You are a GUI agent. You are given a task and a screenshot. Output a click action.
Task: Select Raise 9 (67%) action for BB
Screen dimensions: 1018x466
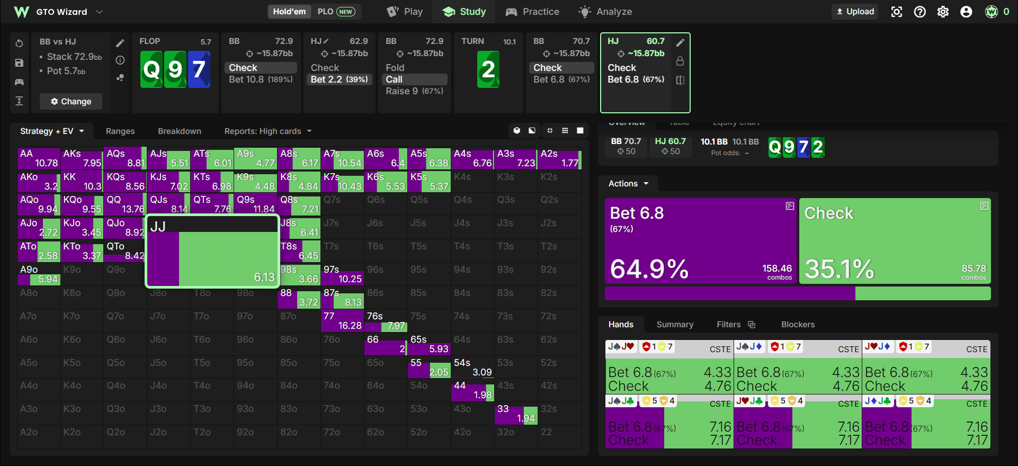(x=415, y=91)
